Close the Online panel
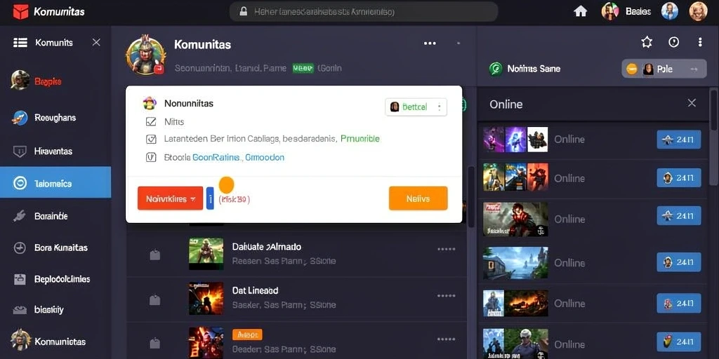719x359 pixels. [x=692, y=103]
